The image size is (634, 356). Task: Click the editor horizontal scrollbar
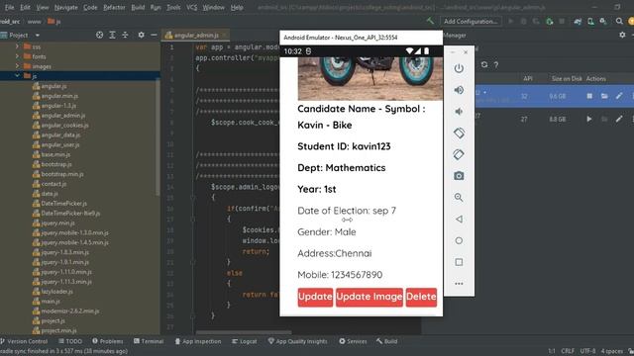244,332
